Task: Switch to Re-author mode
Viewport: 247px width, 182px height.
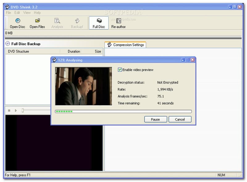Action: 119,21
